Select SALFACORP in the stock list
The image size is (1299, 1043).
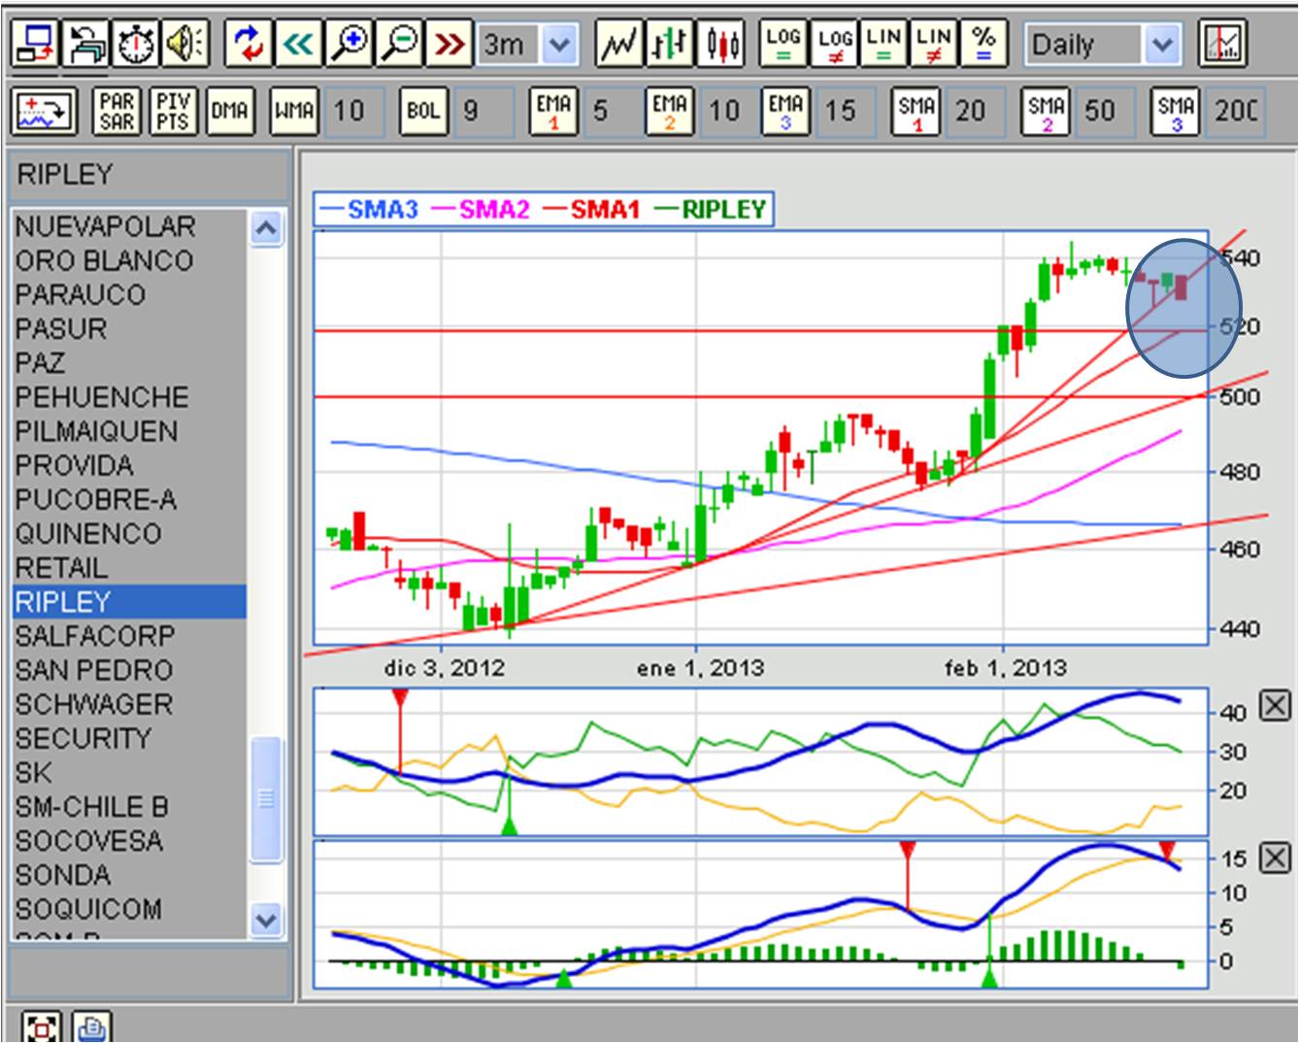pyautogui.click(x=128, y=636)
